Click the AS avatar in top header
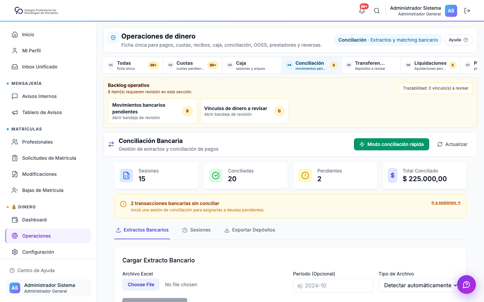The image size is (484, 302). pos(451,11)
